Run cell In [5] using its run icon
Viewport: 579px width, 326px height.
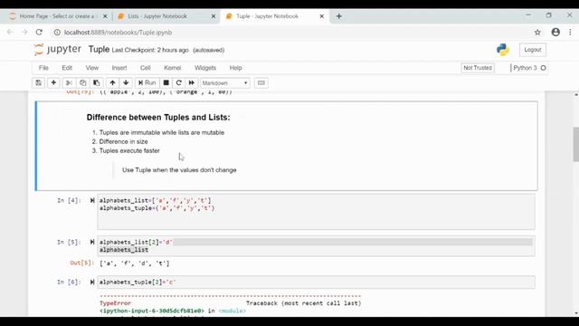click(92, 242)
